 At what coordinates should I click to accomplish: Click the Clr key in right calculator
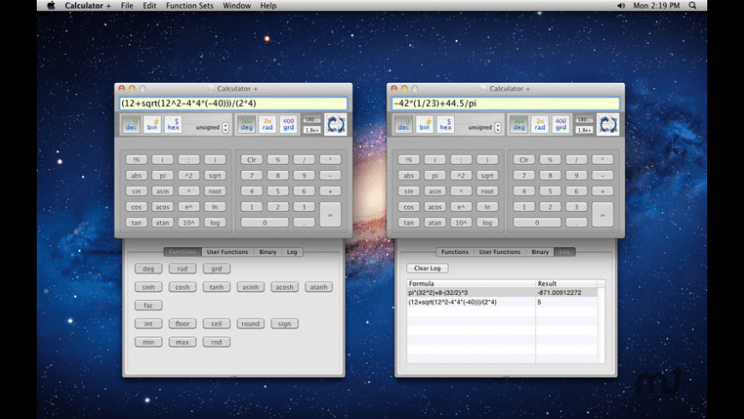524,160
